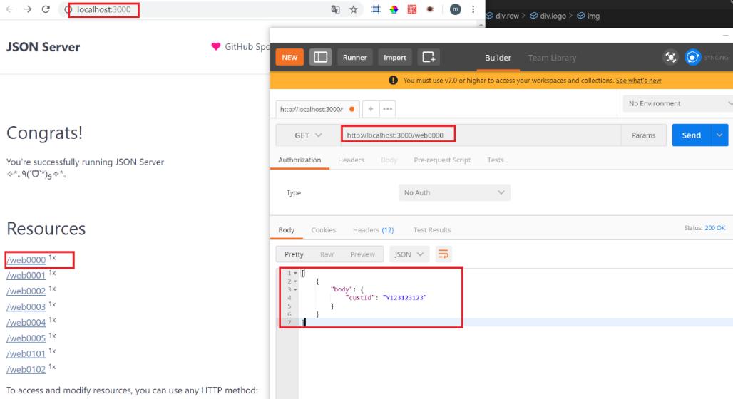Switch response view to Pretty
The image size is (733, 399).
(294, 254)
